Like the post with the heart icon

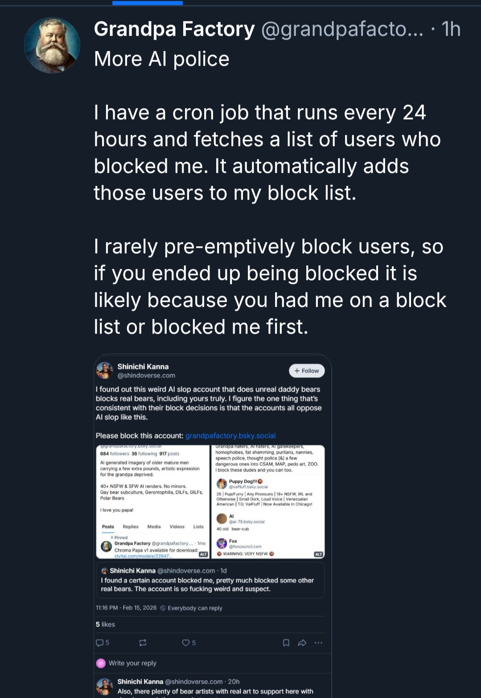(186, 643)
